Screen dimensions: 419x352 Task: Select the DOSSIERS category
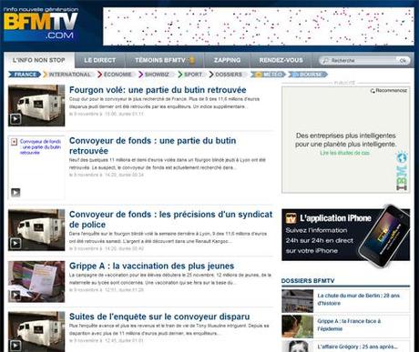(x=228, y=75)
